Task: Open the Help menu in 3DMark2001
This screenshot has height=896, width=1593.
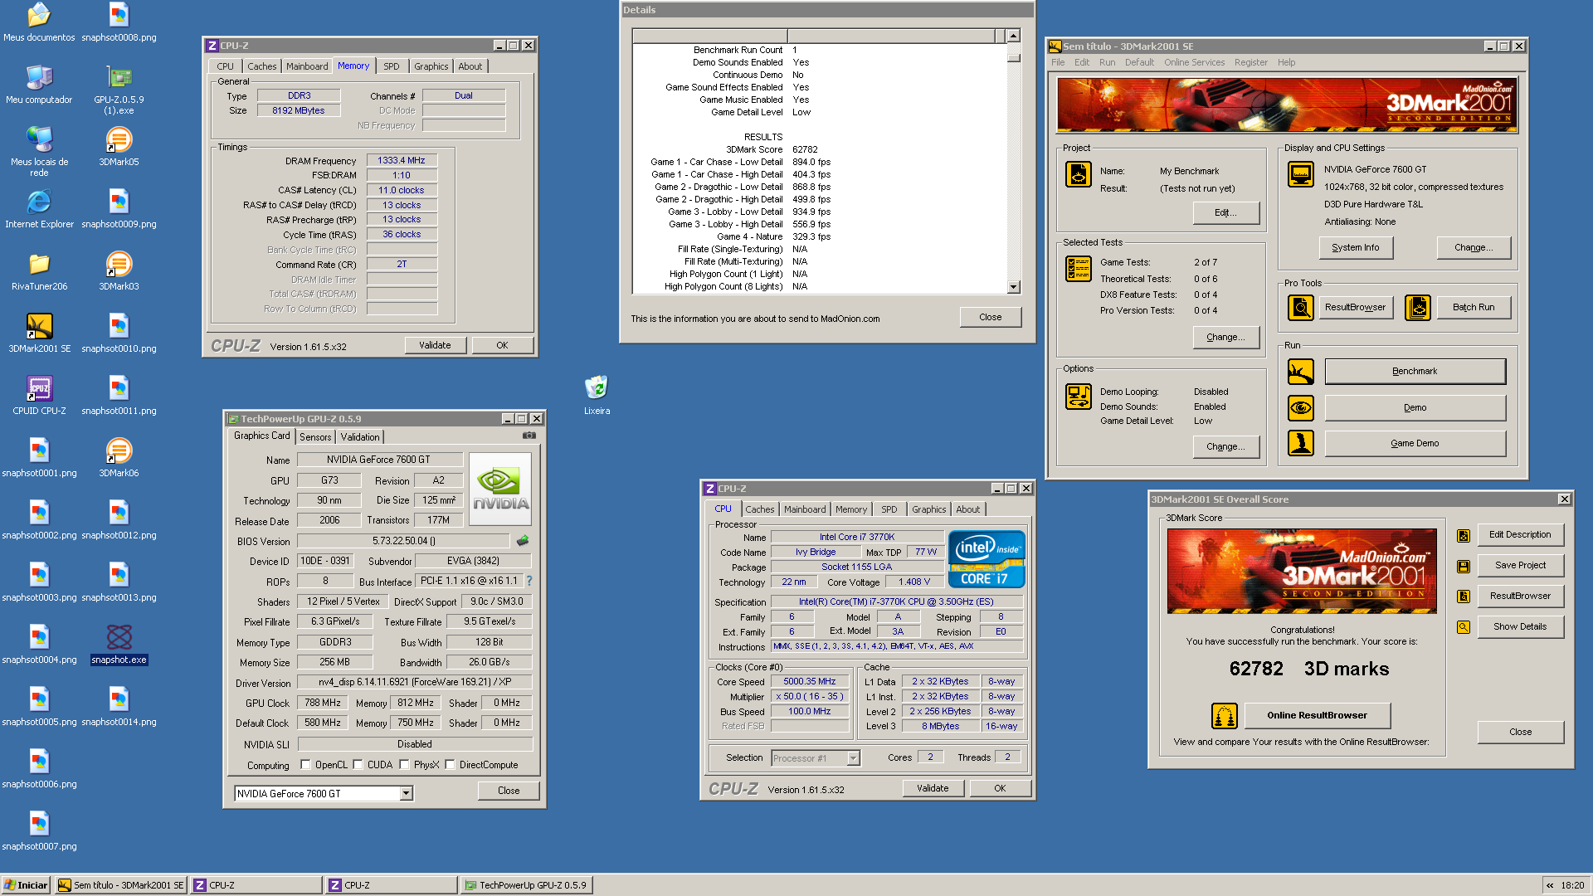Action: (1286, 62)
